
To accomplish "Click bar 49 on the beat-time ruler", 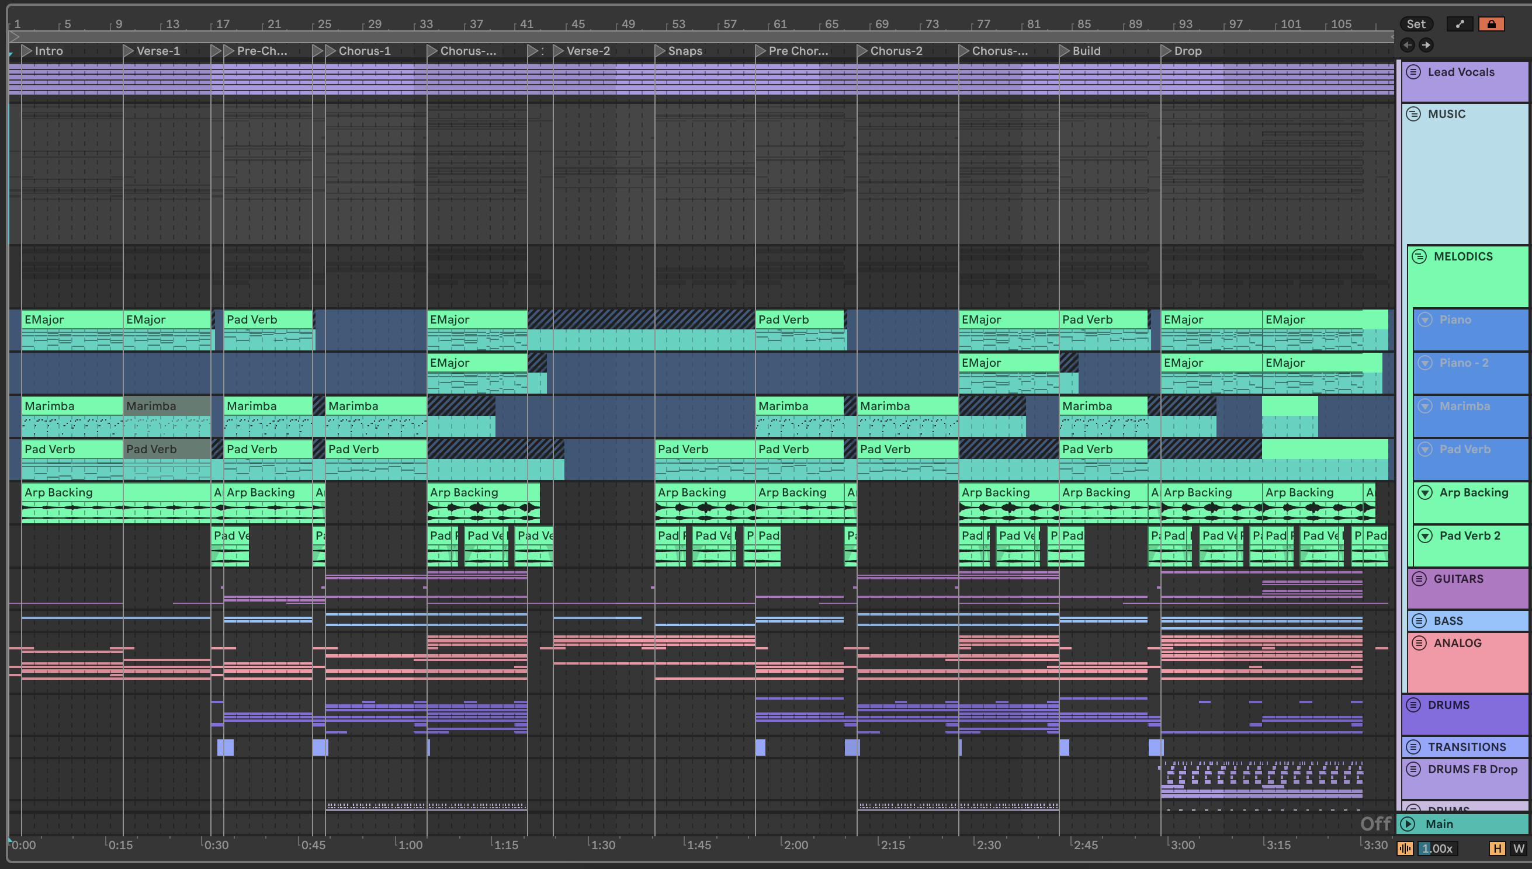I will [628, 24].
